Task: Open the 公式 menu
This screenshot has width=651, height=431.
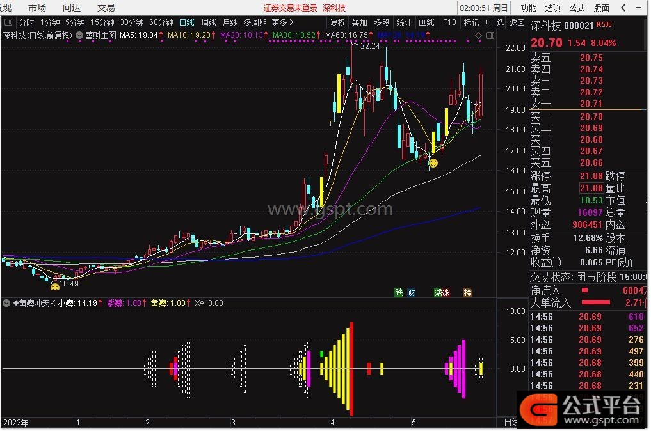Action: (x=577, y=8)
